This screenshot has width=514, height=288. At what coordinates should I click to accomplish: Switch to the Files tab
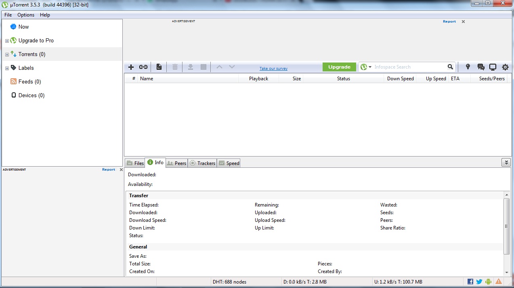pyautogui.click(x=135, y=163)
